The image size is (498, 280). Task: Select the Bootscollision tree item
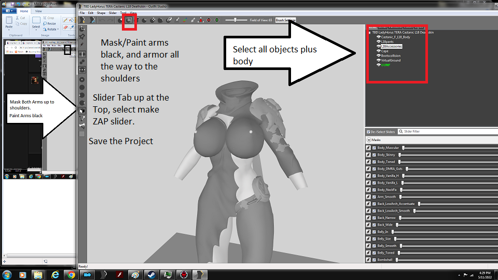coord(391,55)
